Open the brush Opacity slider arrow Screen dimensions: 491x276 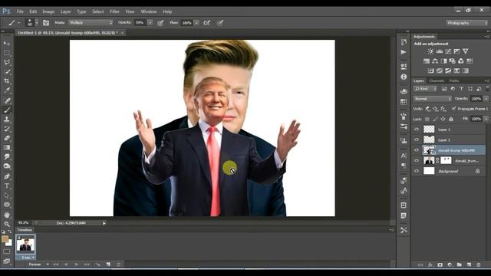coord(150,23)
